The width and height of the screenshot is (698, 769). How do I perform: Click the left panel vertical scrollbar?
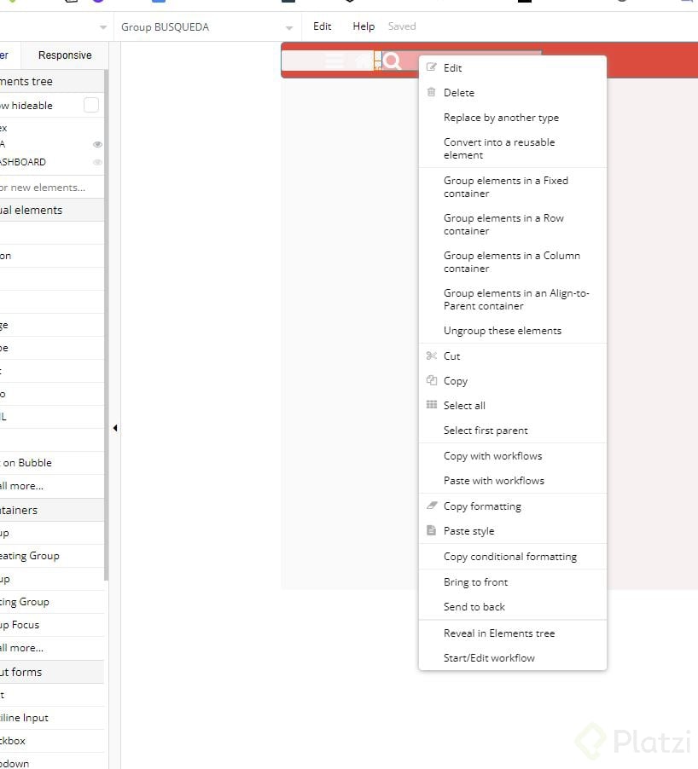[x=106, y=325]
